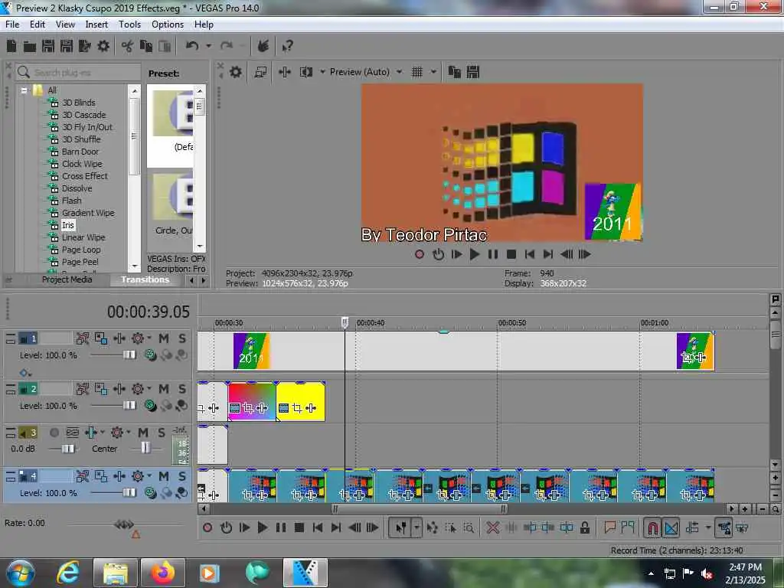Image resolution: width=784 pixels, height=588 pixels.
Task: Stop playback in timeline transport bar
Action: click(299, 528)
